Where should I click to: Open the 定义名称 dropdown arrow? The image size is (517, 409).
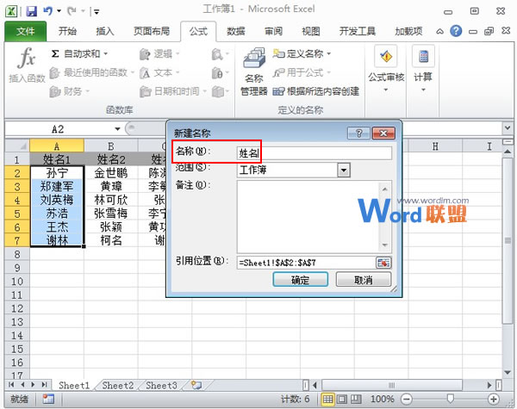pos(330,54)
